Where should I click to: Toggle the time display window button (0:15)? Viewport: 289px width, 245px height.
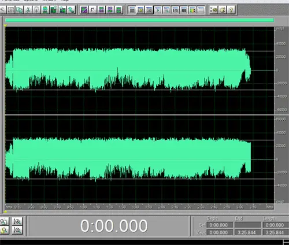point(175,10)
